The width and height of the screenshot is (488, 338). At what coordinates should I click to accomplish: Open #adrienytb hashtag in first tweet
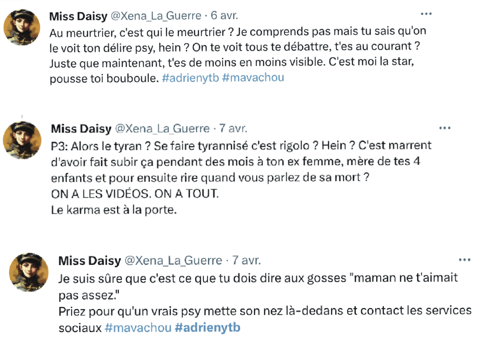point(190,78)
